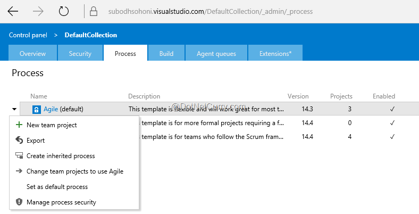The width and height of the screenshot is (419, 214).
Task: Switch to the Overview tab
Action: tap(32, 53)
